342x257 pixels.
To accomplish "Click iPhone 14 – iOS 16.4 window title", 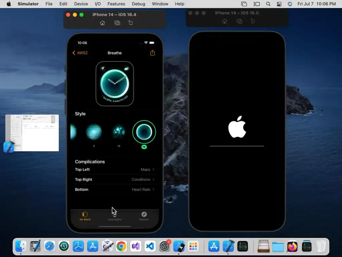I will coord(114,15).
